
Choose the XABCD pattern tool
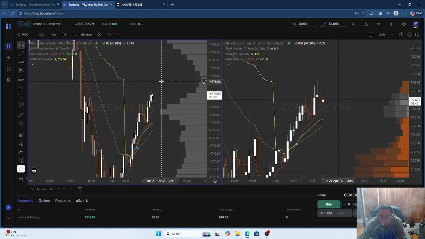tap(21, 70)
